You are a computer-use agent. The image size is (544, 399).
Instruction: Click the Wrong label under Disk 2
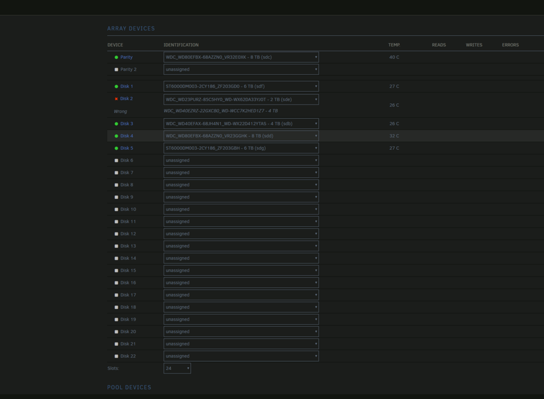pos(120,112)
